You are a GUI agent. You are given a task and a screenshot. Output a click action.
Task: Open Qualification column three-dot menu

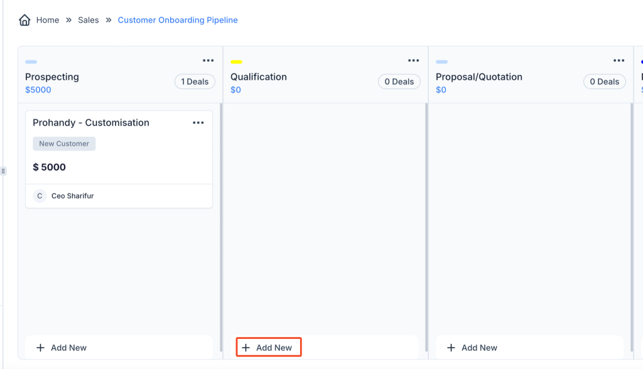coord(413,60)
